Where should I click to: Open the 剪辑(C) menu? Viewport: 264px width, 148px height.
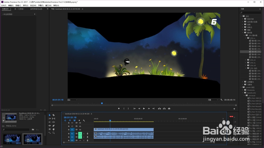(18, 6)
